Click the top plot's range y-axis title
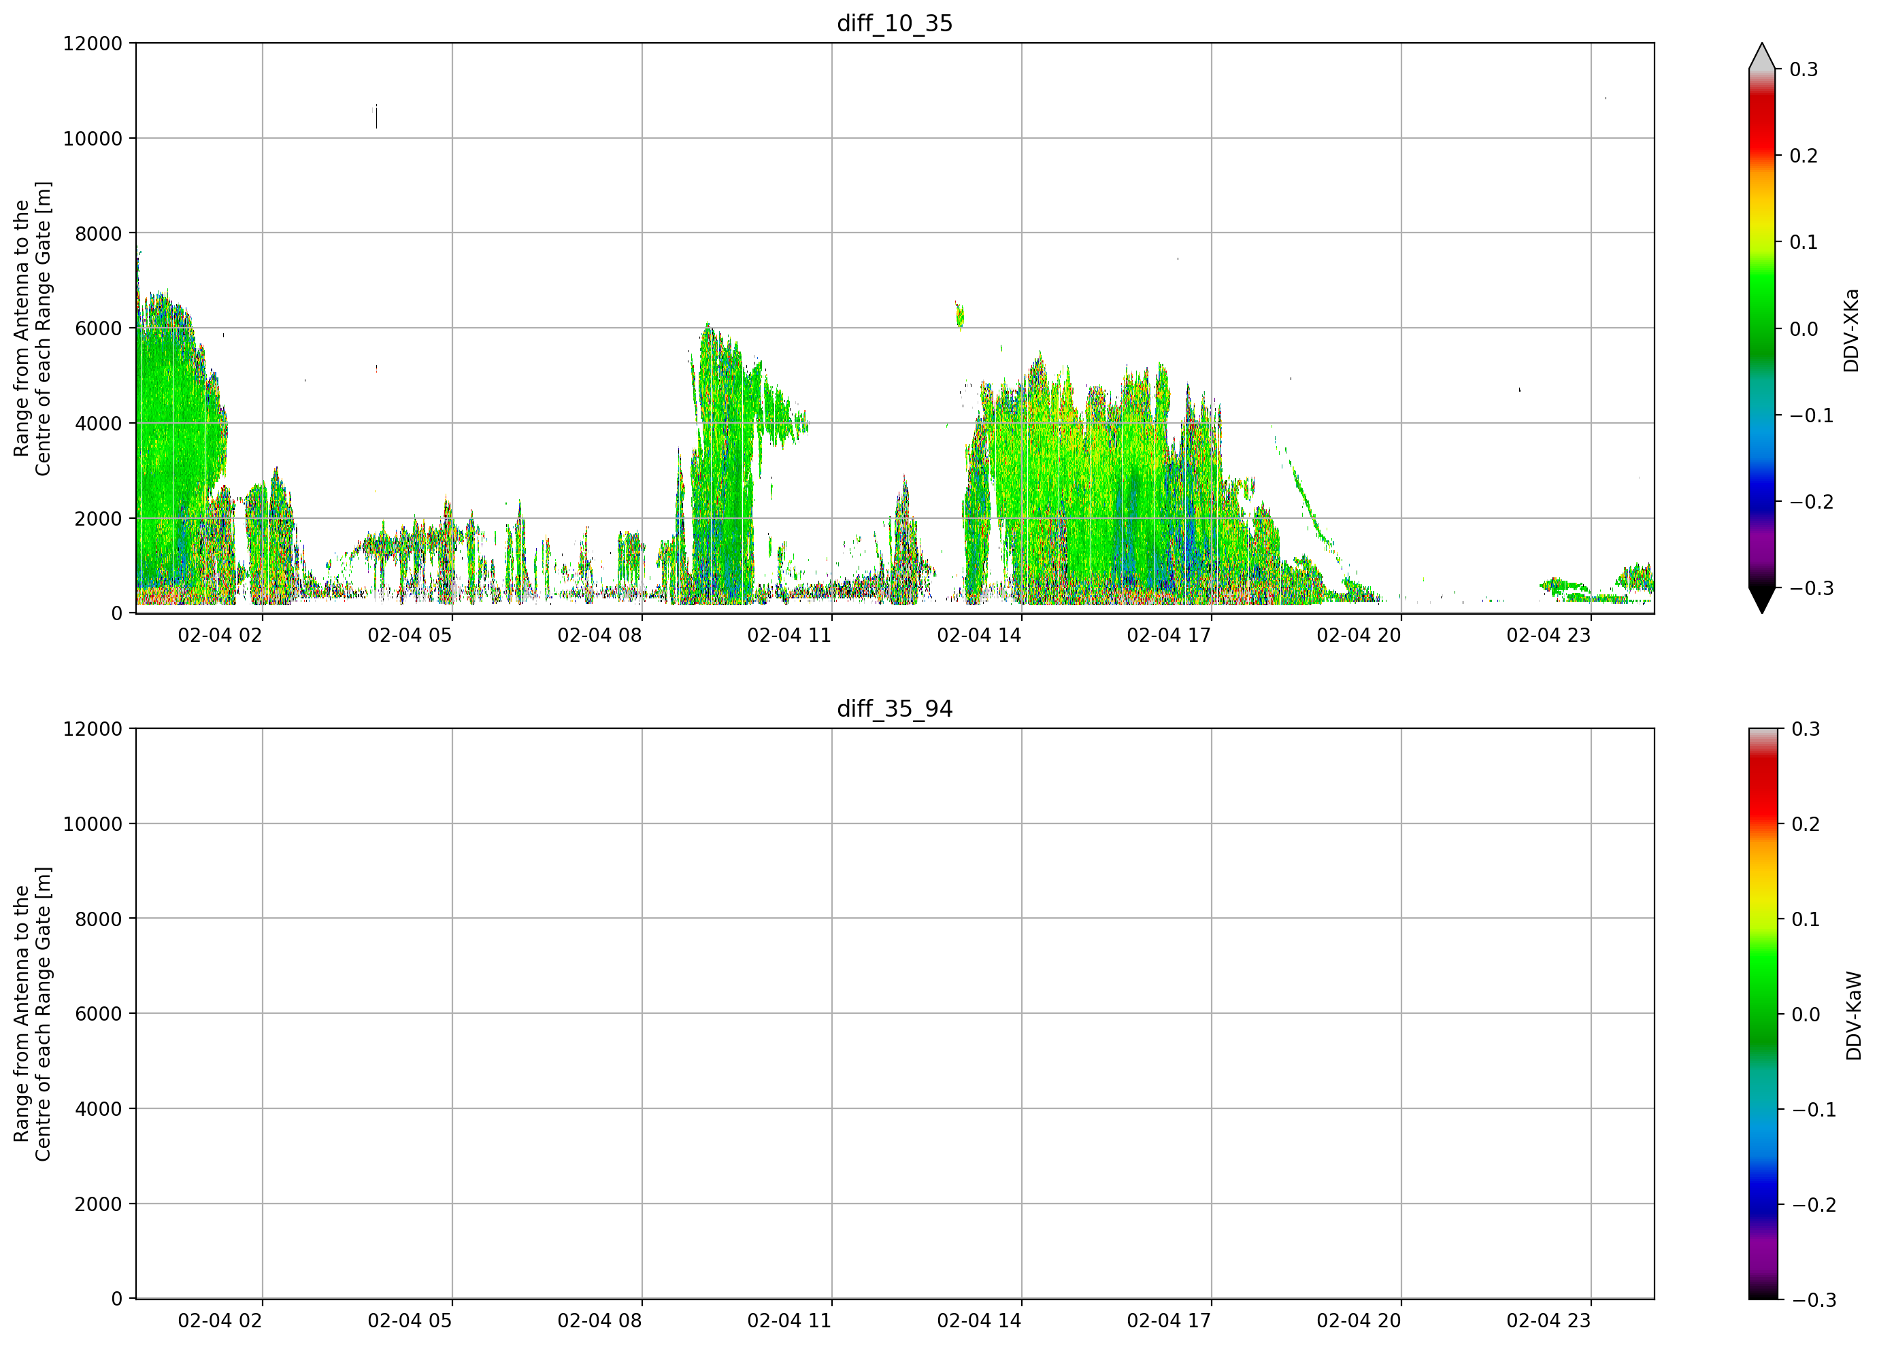Viewport: 1877px width, 1345px height. 32,328
